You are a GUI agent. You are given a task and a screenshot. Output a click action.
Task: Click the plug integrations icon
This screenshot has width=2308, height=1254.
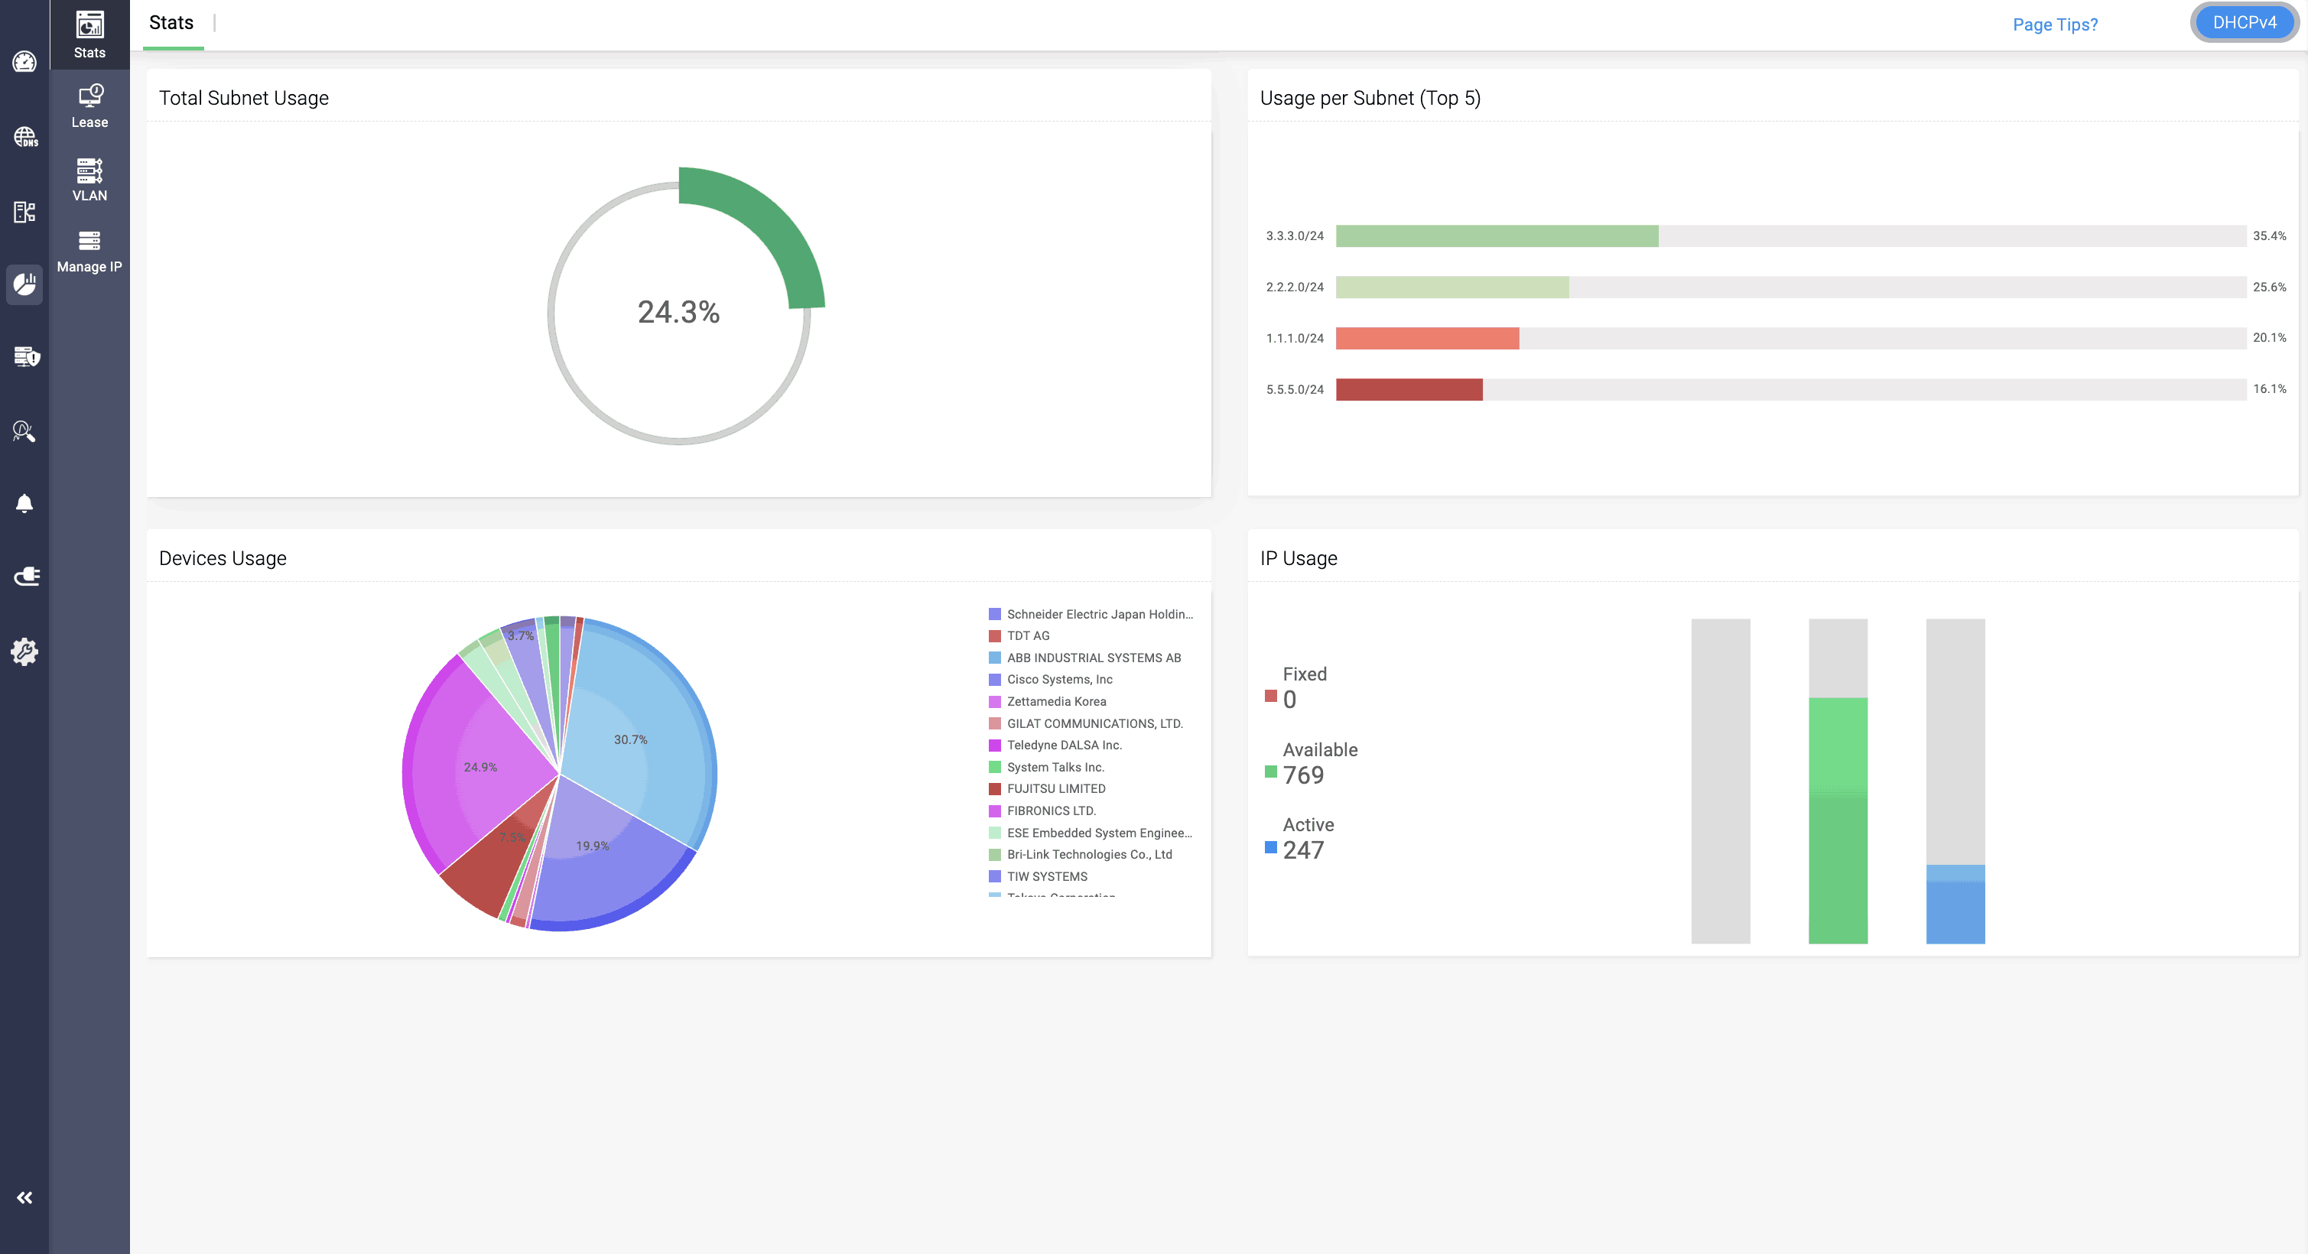pos(24,576)
